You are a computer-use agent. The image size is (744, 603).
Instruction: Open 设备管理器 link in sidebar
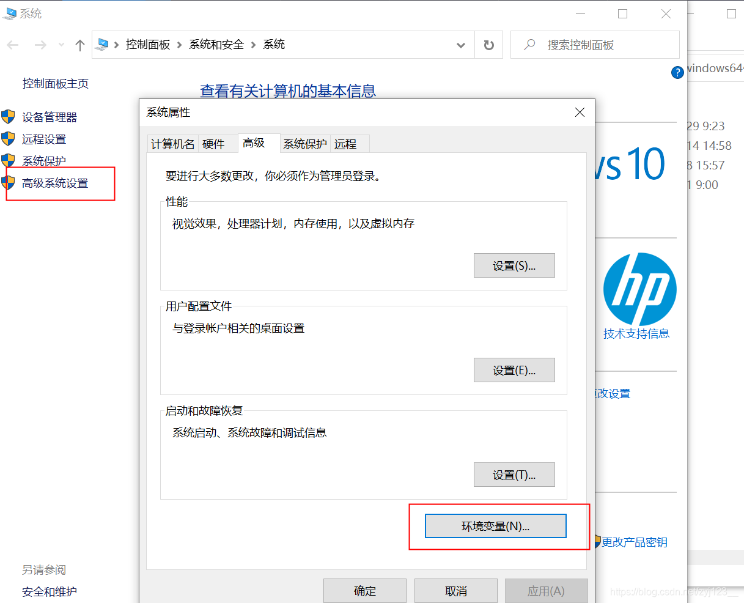(x=50, y=117)
